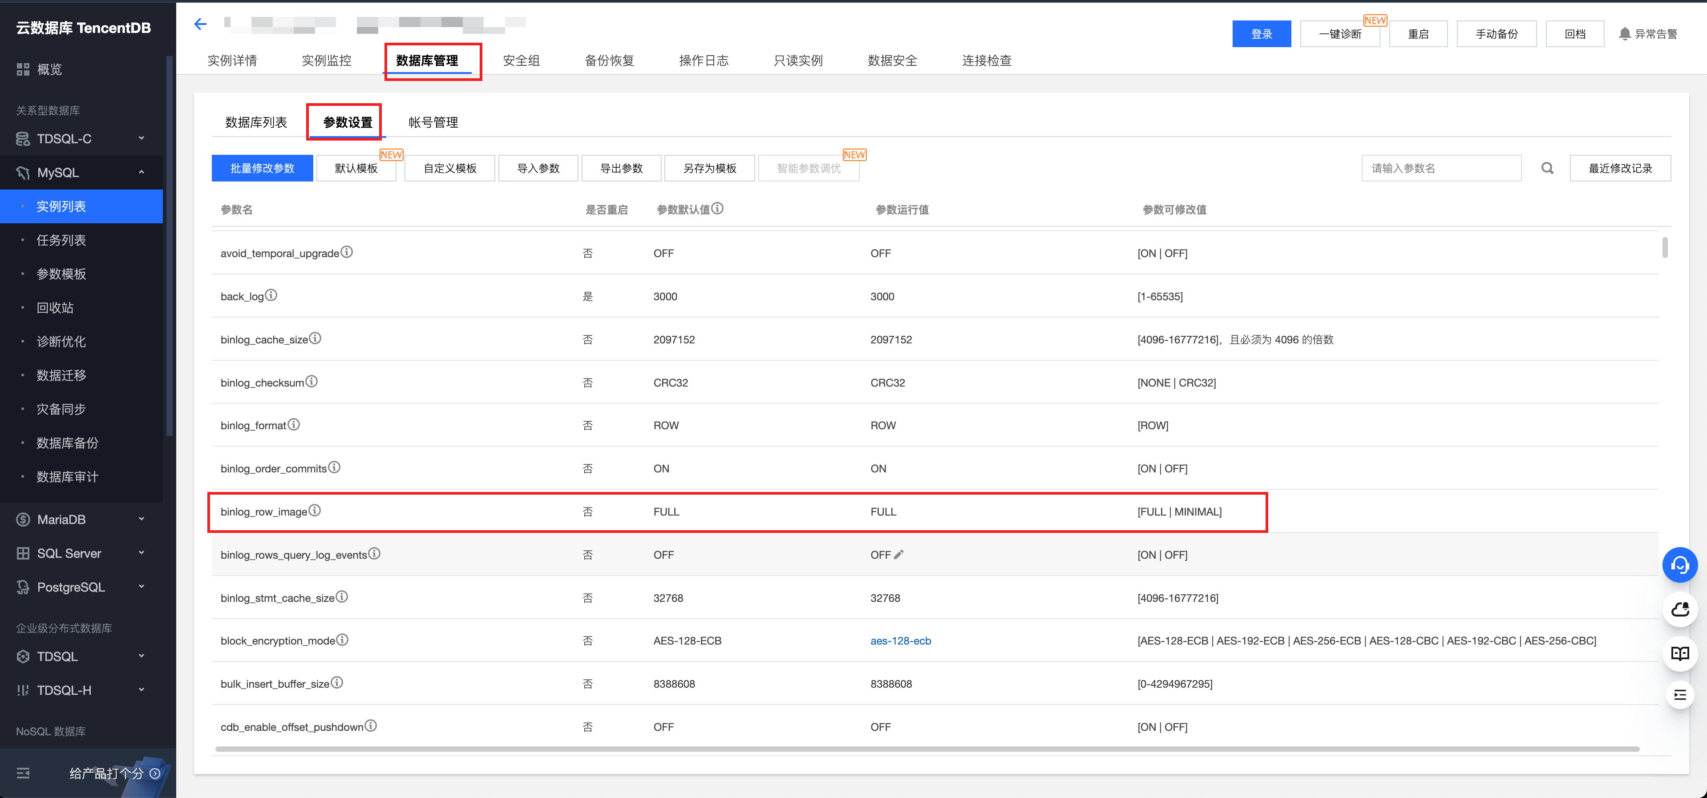Click the search magnifier icon

pos(1547,168)
